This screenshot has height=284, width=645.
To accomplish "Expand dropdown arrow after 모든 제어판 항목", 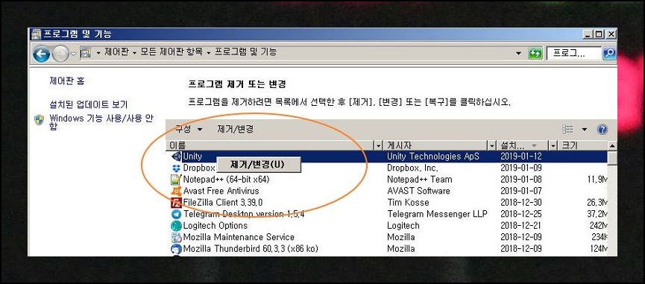I will click(x=209, y=53).
